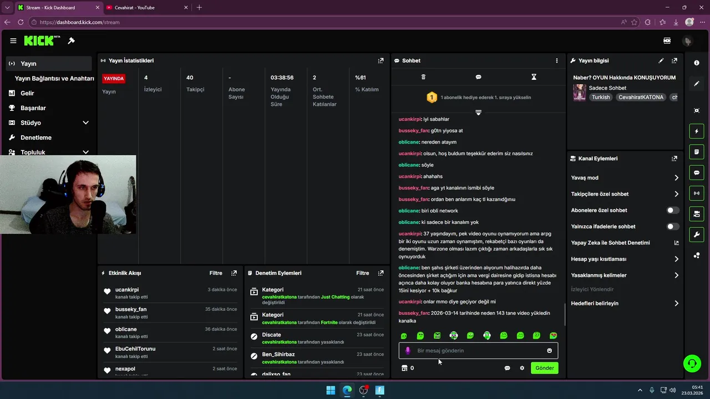This screenshot has width=710, height=399.
Task: Collapse the gift leaderboard banner arrow
Action: (x=478, y=112)
